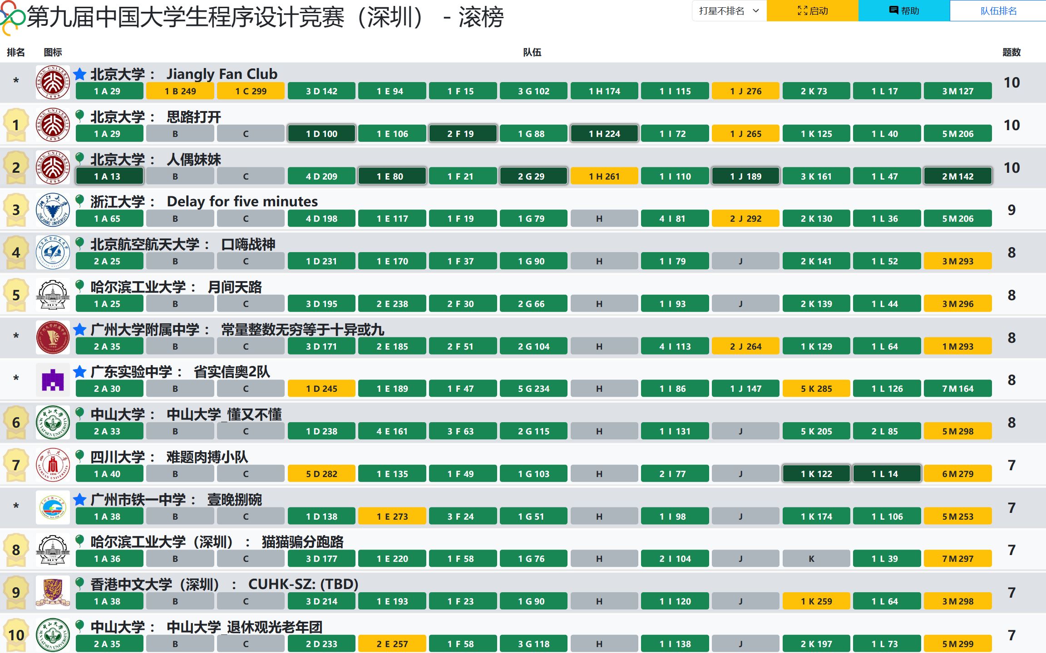The image size is (1046, 653).
Task: Click cell '1 D 245' of 省实信奥2队
Action: tap(321, 389)
